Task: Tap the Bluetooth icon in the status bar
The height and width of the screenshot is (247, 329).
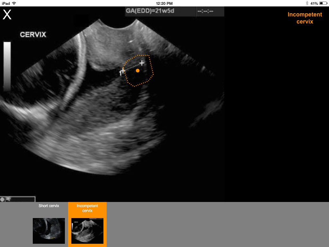Action: [307, 3]
